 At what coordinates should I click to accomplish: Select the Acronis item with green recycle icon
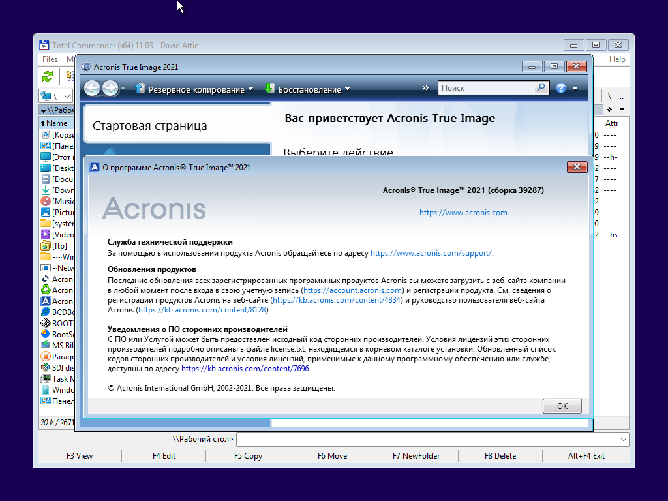click(46, 290)
